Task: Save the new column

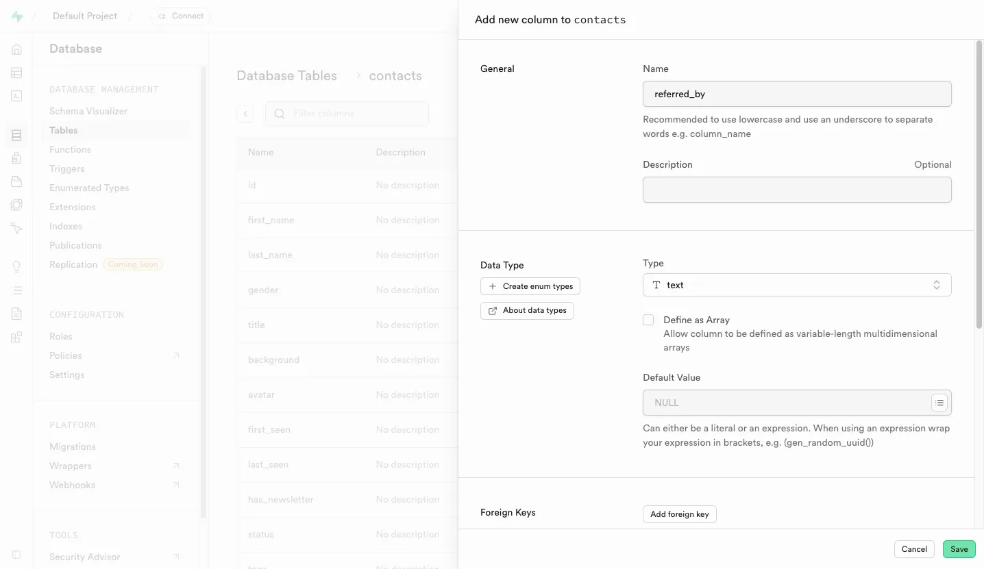Action: 959,549
